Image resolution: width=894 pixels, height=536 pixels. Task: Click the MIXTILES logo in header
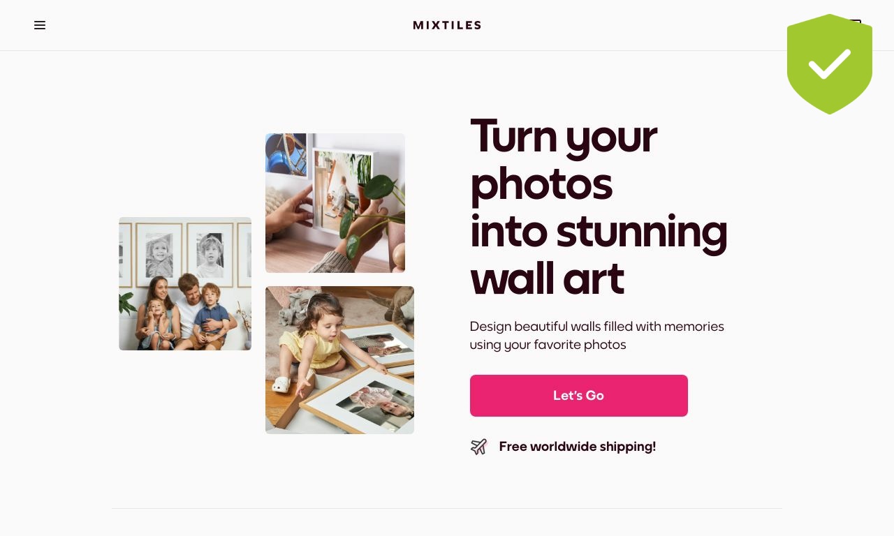(x=447, y=25)
